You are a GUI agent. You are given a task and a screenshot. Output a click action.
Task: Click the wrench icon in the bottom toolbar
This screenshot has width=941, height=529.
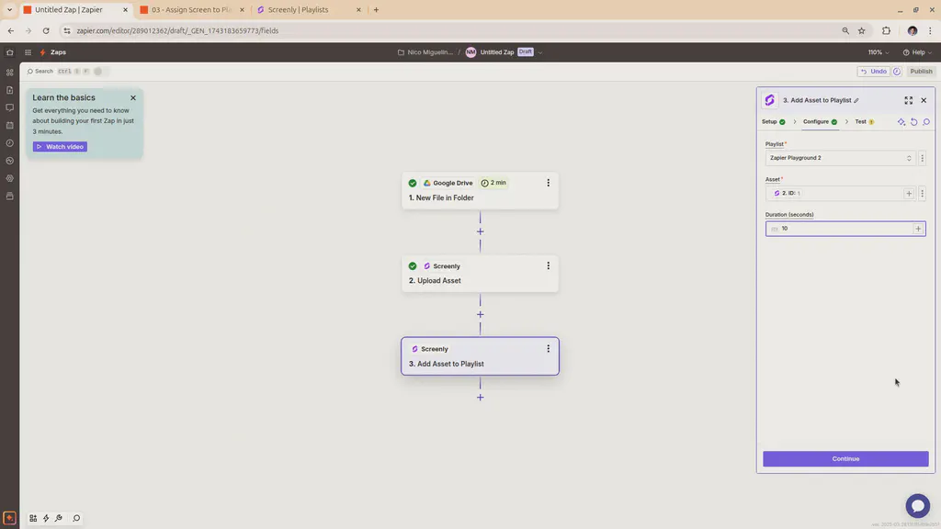pos(58,517)
